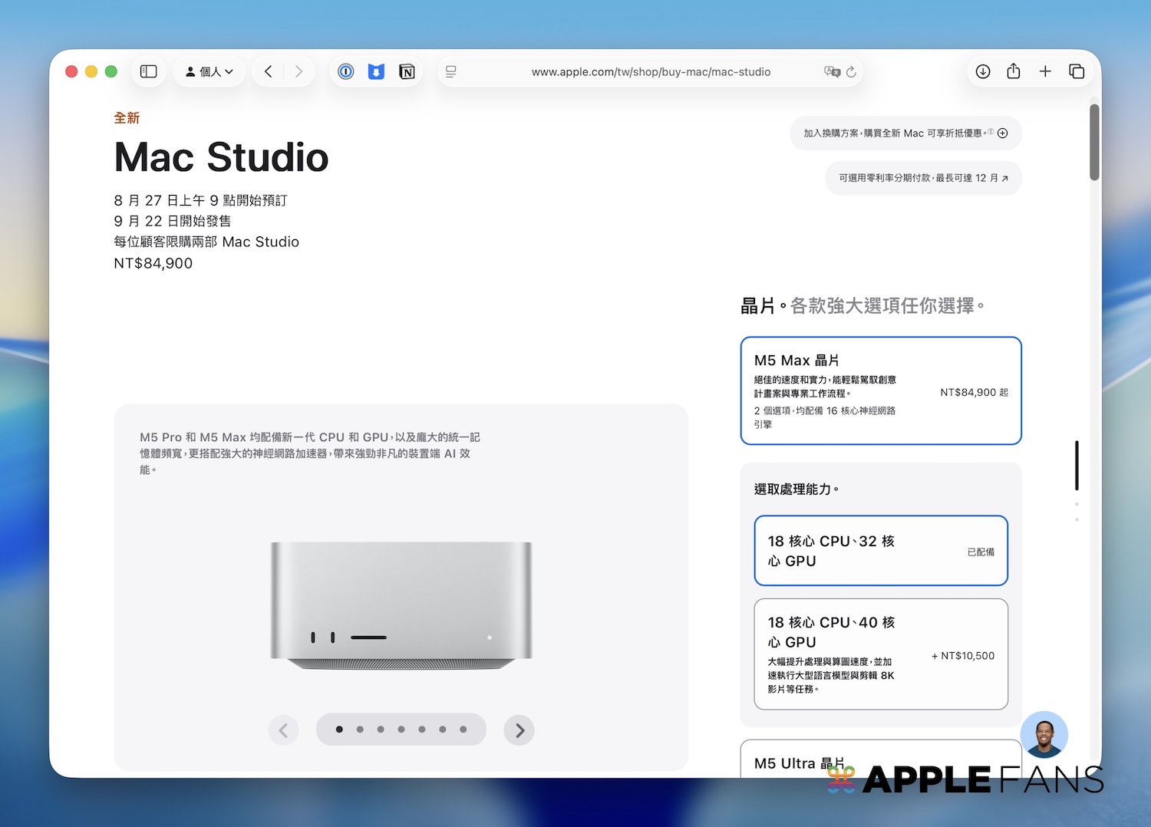Open the blue down-arrow extension
The width and height of the screenshot is (1151, 827).
click(376, 71)
